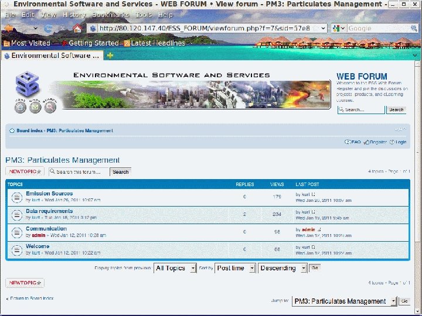Select the Environmental Software browser tab
The height and width of the screenshot is (316, 422).
point(52,56)
